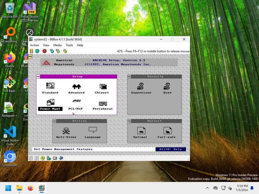Screen dimensions: 259x194
Task: Send Ctrl+Alt+Esc using the yellow keys icon
Action: (58, 51)
